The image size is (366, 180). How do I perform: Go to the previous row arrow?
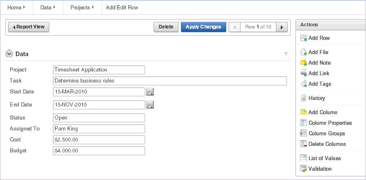[234, 27]
